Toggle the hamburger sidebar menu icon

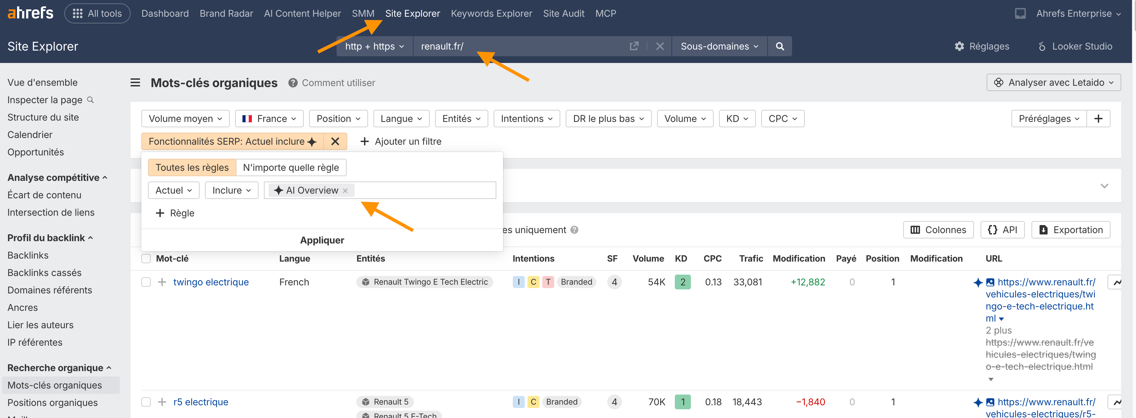click(x=135, y=82)
